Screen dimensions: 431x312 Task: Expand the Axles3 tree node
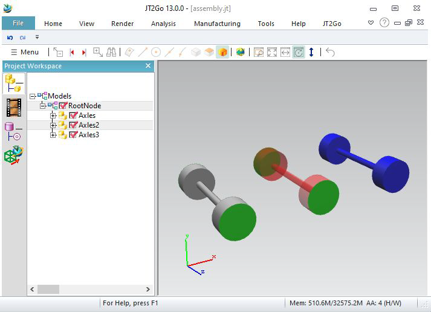pos(53,135)
